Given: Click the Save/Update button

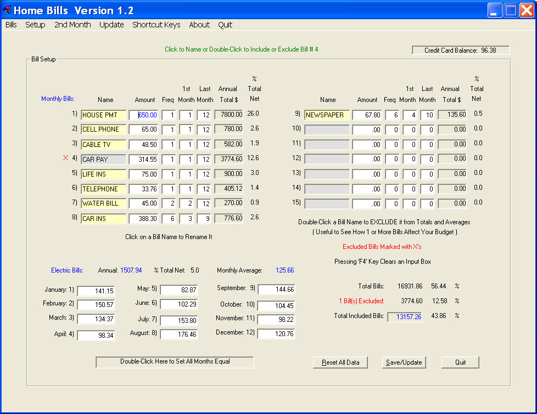Looking at the screenshot, I should click(x=404, y=362).
